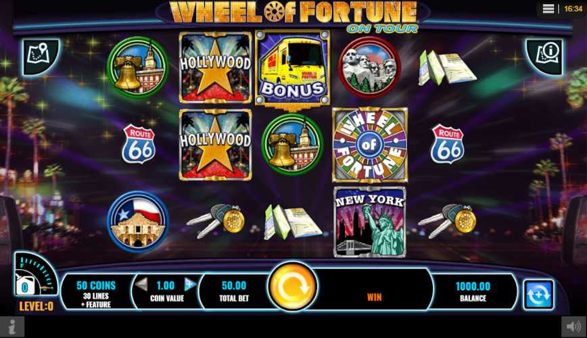Click the yellow bus Bonus symbol

[292, 68]
